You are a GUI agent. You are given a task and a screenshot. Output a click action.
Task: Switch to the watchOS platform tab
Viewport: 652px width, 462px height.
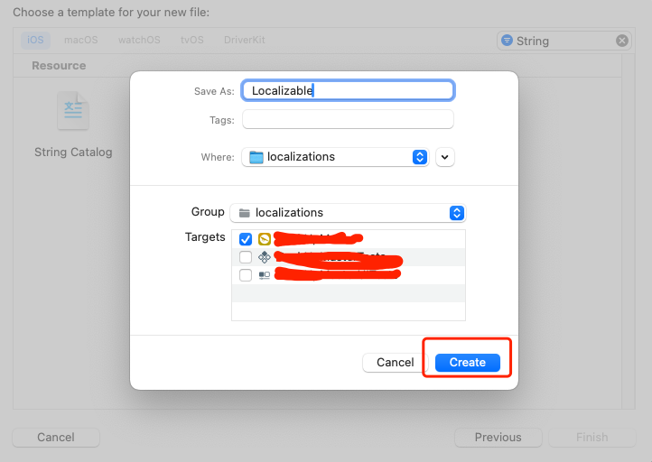coord(138,41)
